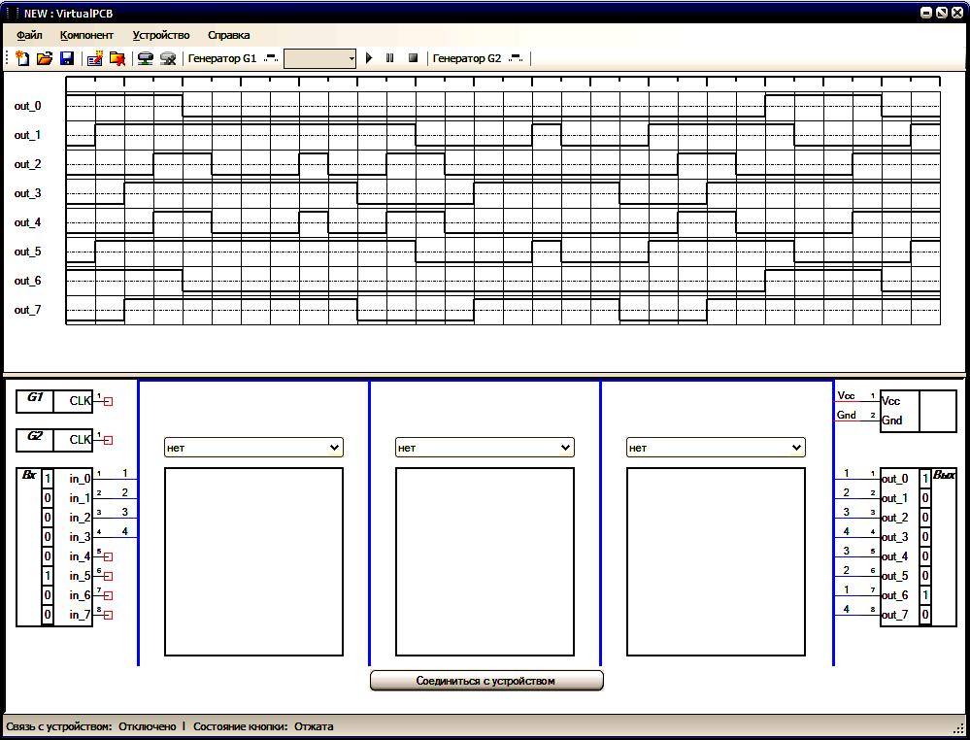Toggle the in_0 input bit

coord(48,478)
